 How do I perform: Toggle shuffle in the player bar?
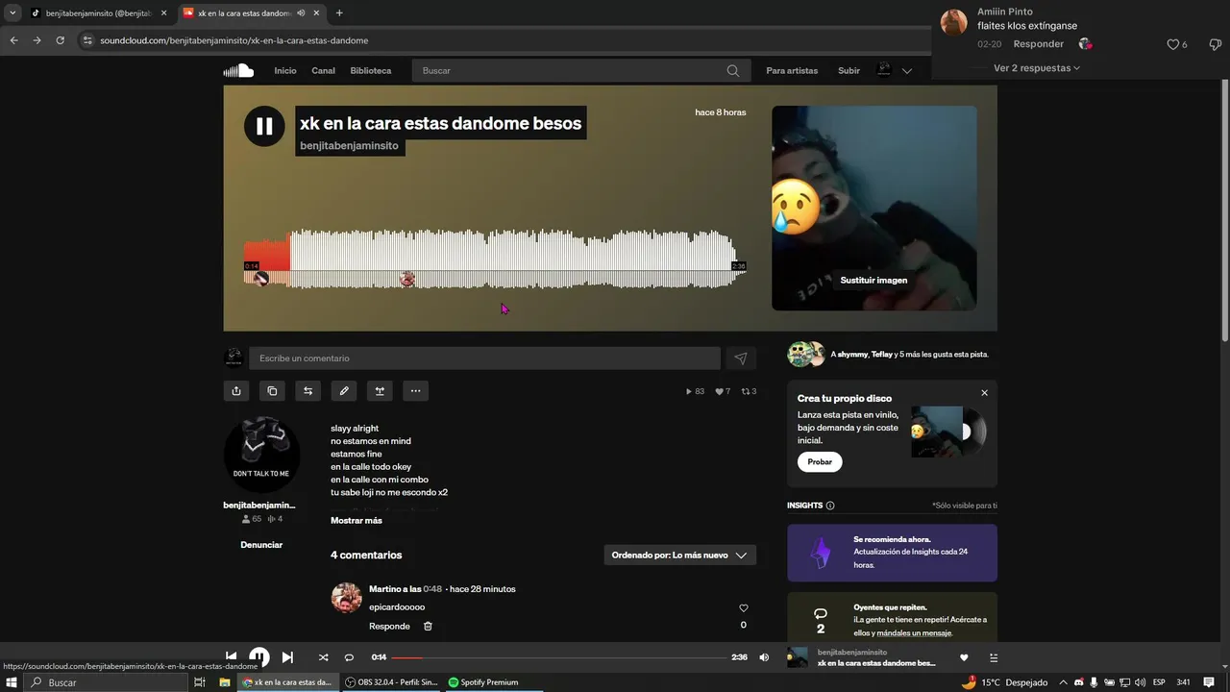(x=323, y=657)
